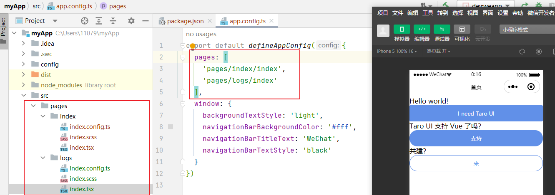
Task: Click the Collapse All icon in Project panel
Action: pos(113,21)
